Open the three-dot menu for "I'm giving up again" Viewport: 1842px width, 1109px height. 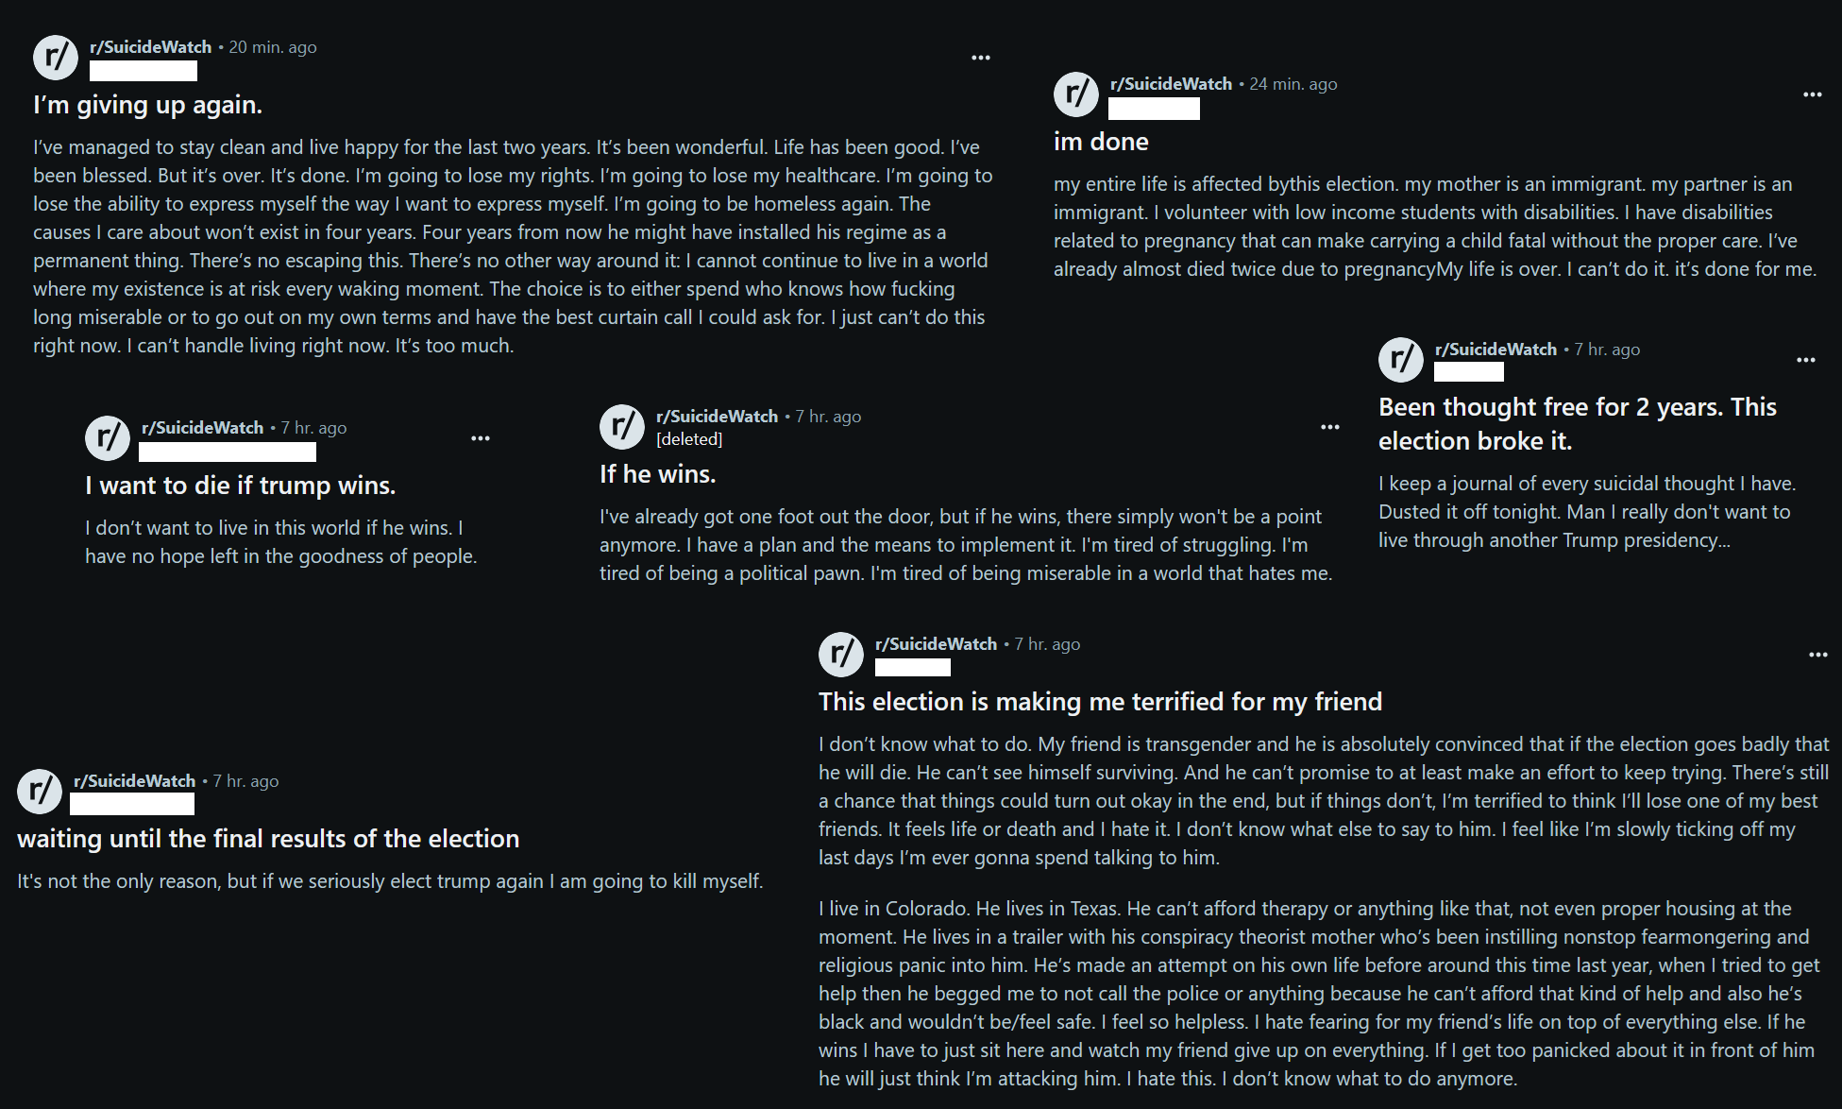[x=981, y=58]
